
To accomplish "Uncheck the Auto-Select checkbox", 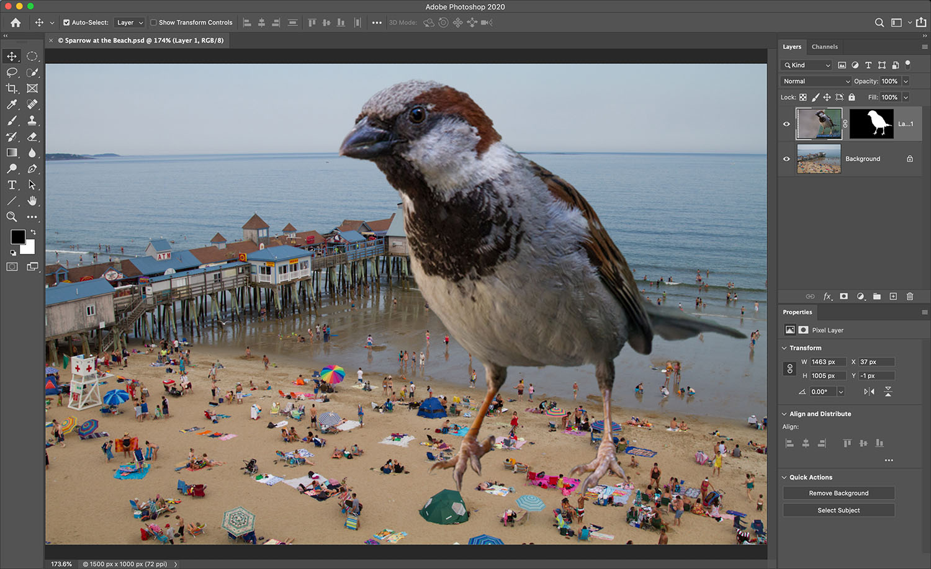I will tap(66, 22).
